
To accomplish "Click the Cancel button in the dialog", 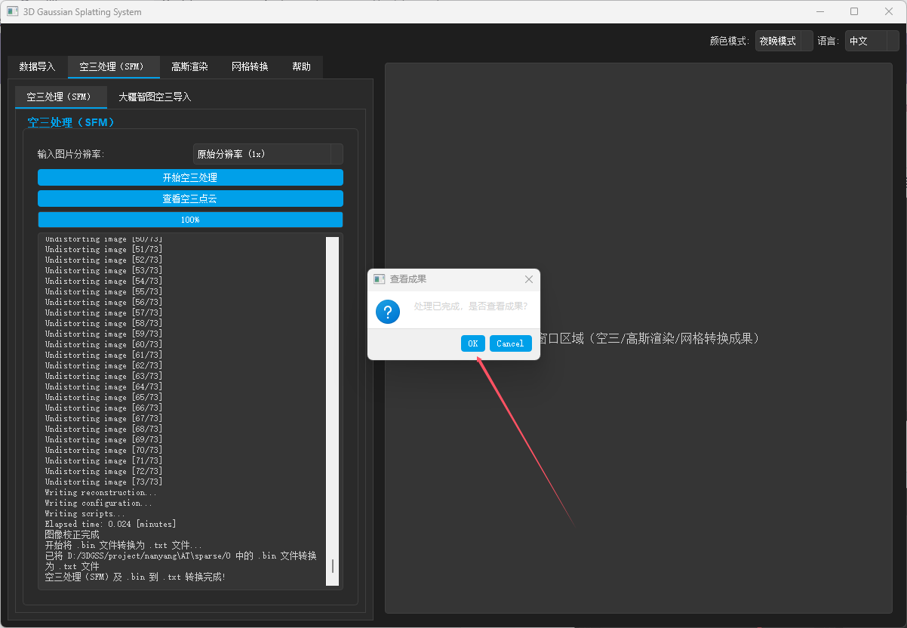I will 511,343.
